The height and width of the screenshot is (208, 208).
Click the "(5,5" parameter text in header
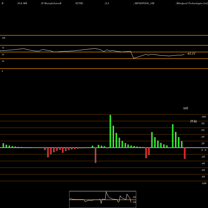pos(107,3)
